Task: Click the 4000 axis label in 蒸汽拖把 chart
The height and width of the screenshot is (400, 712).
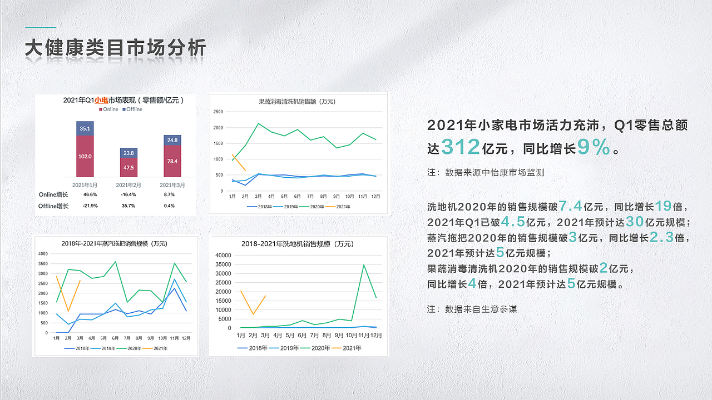Action: point(43,254)
